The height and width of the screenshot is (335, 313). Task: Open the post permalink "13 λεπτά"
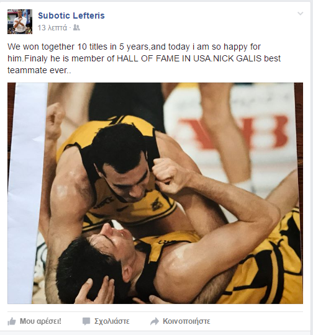(x=52, y=28)
